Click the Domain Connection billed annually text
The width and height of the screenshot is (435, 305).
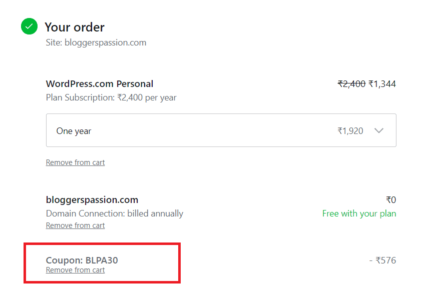tap(114, 212)
